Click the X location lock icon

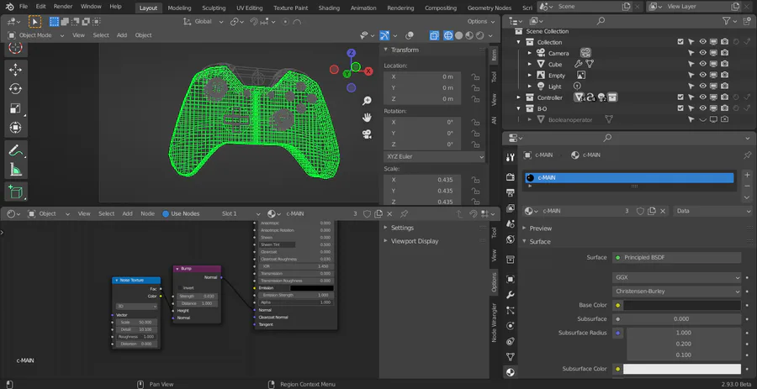(475, 76)
